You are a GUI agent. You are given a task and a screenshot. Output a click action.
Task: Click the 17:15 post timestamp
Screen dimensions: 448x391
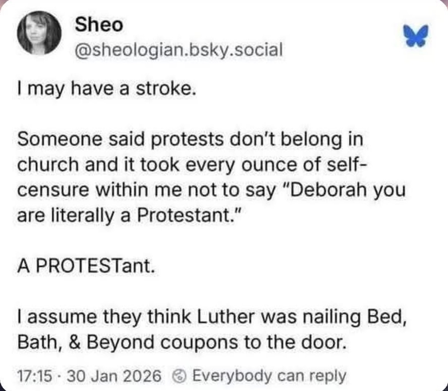coord(35,376)
